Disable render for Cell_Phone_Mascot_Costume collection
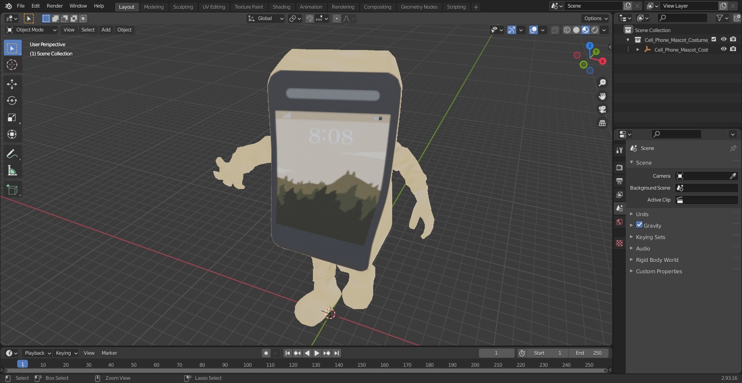Viewport: 742px width, 383px height. click(733, 39)
